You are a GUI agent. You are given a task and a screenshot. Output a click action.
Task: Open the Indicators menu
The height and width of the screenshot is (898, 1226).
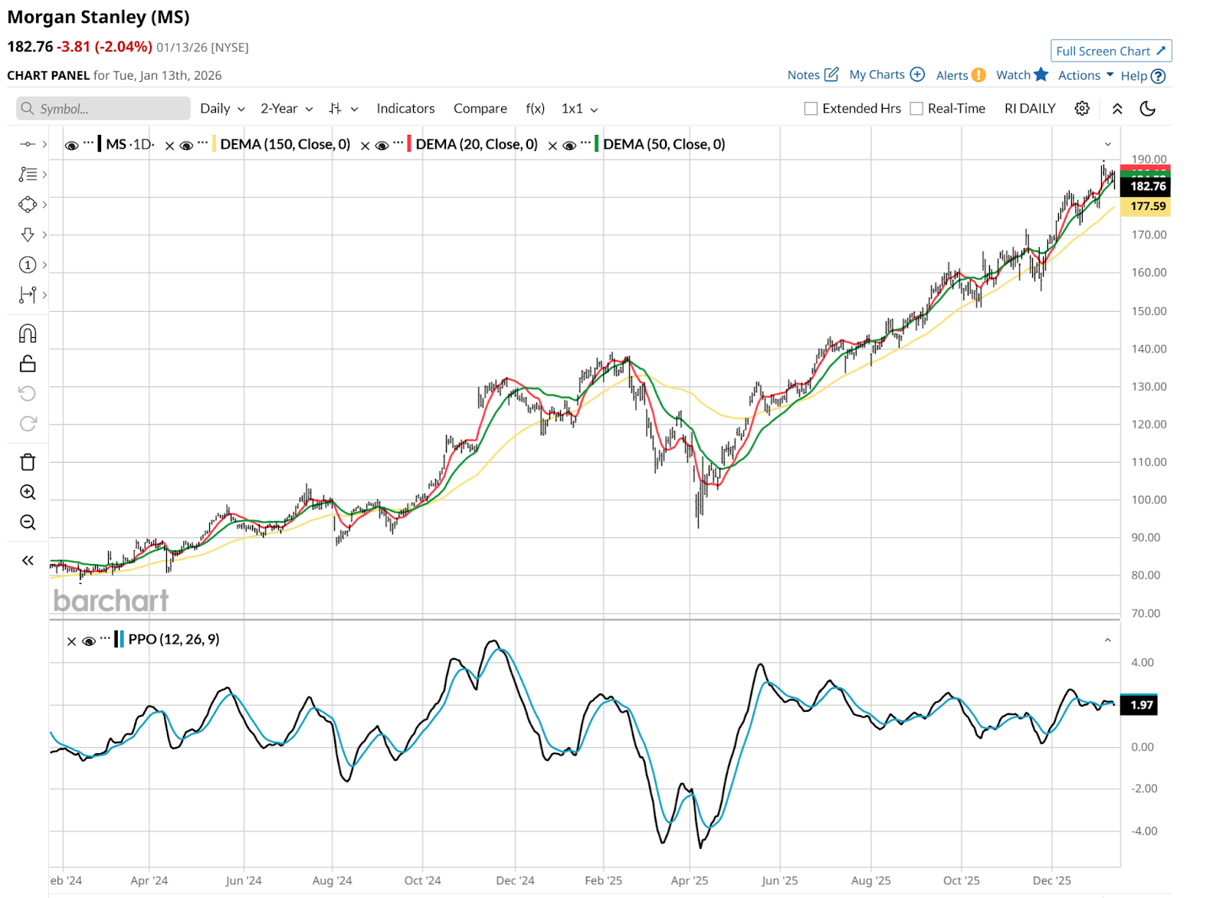(x=405, y=109)
